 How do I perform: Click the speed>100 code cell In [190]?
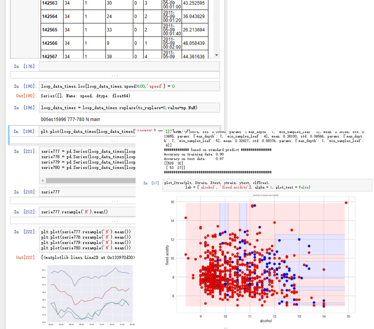pyautogui.click(x=129, y=86)
